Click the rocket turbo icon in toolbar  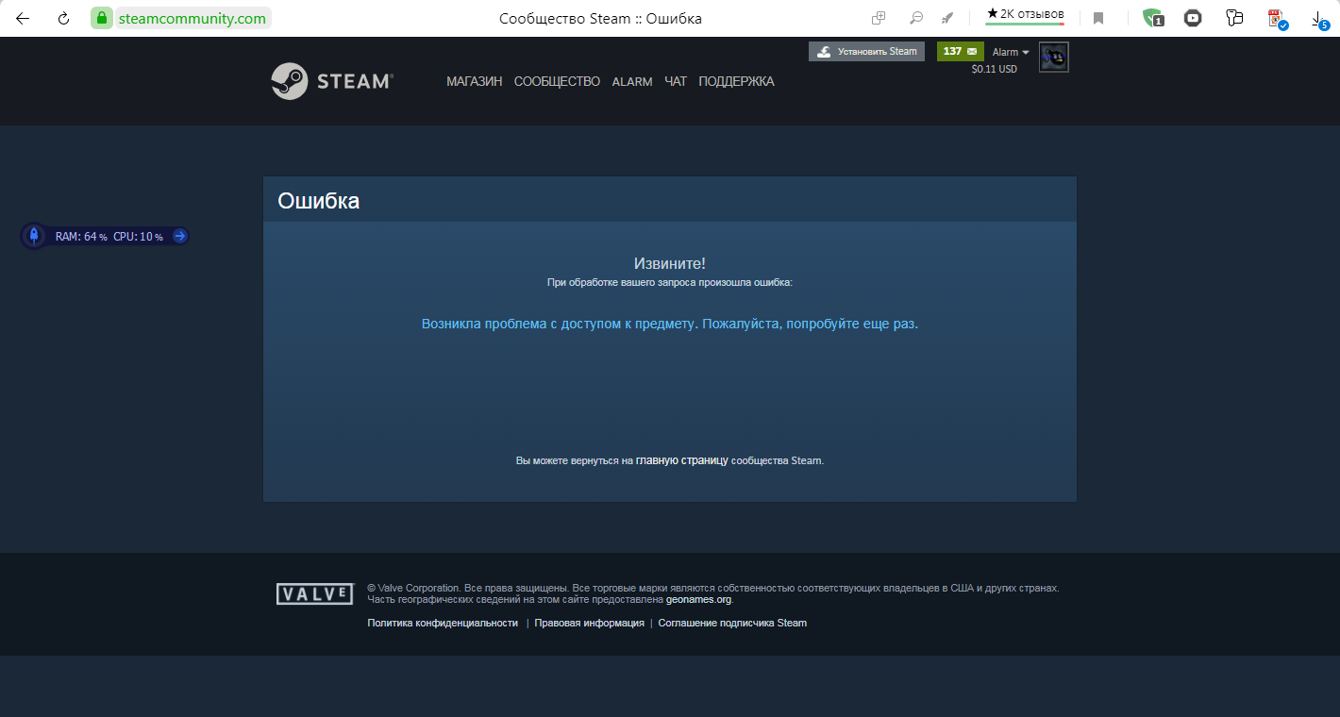(947, 18)
